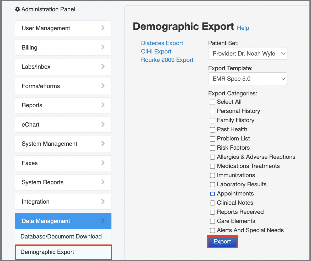Click the User Management chevron icon
Viewport: 311px width, 261px height.
tap(103, 28)
